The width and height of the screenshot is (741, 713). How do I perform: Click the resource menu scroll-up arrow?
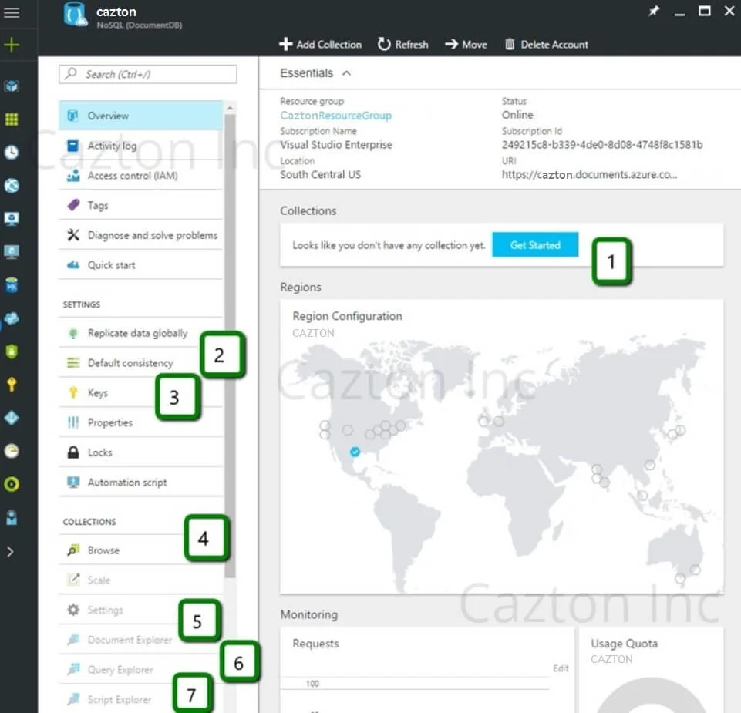230,107
